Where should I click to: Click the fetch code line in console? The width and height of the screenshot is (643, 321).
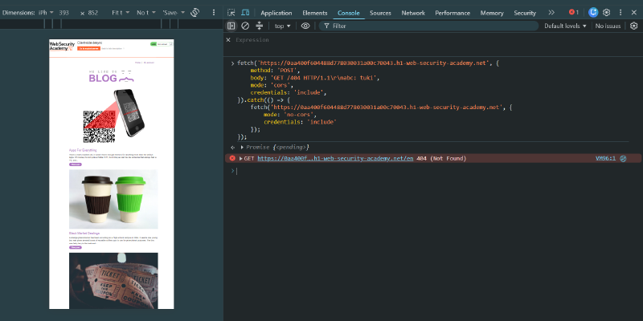tap(367, 63)
